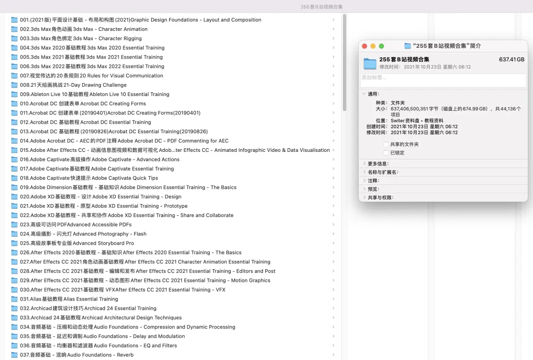This screenshot has height=360, width=533.
Task: Expand the 注释 section
Action: click(x=364, y=181)
